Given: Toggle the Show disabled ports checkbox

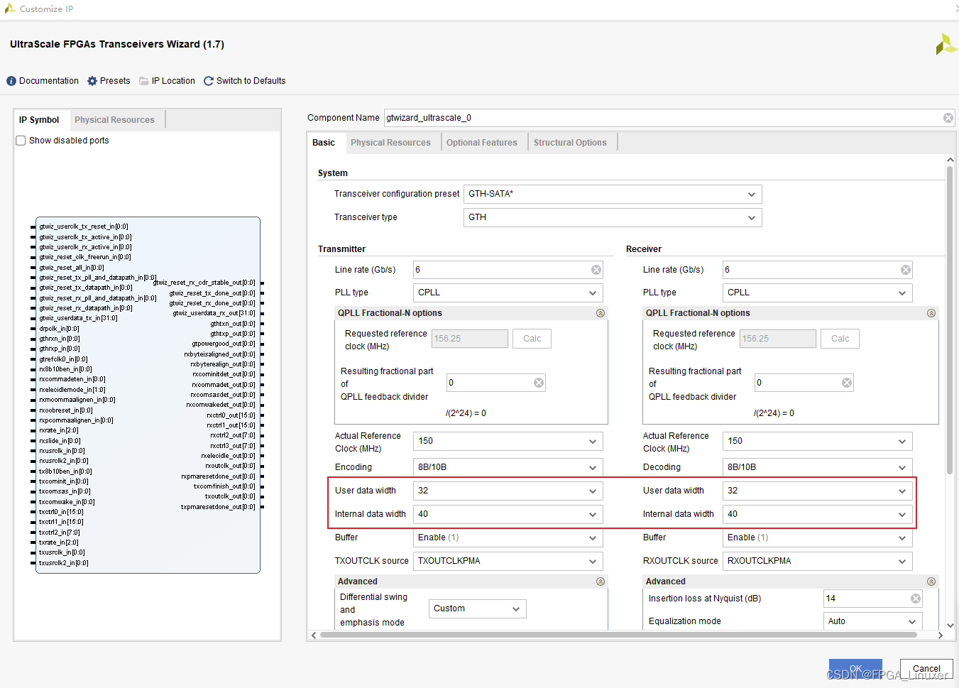Looking at the screenshot, I should click(x=21, y=141).
